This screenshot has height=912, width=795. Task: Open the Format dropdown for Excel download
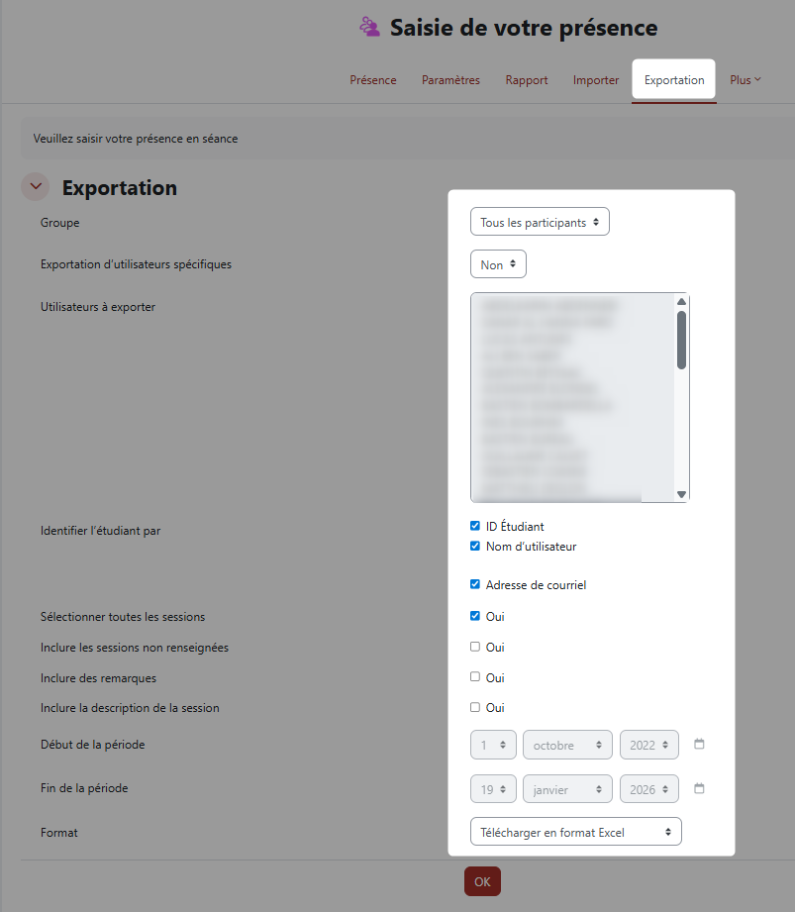pyautogui.click(x=576, y=833)
